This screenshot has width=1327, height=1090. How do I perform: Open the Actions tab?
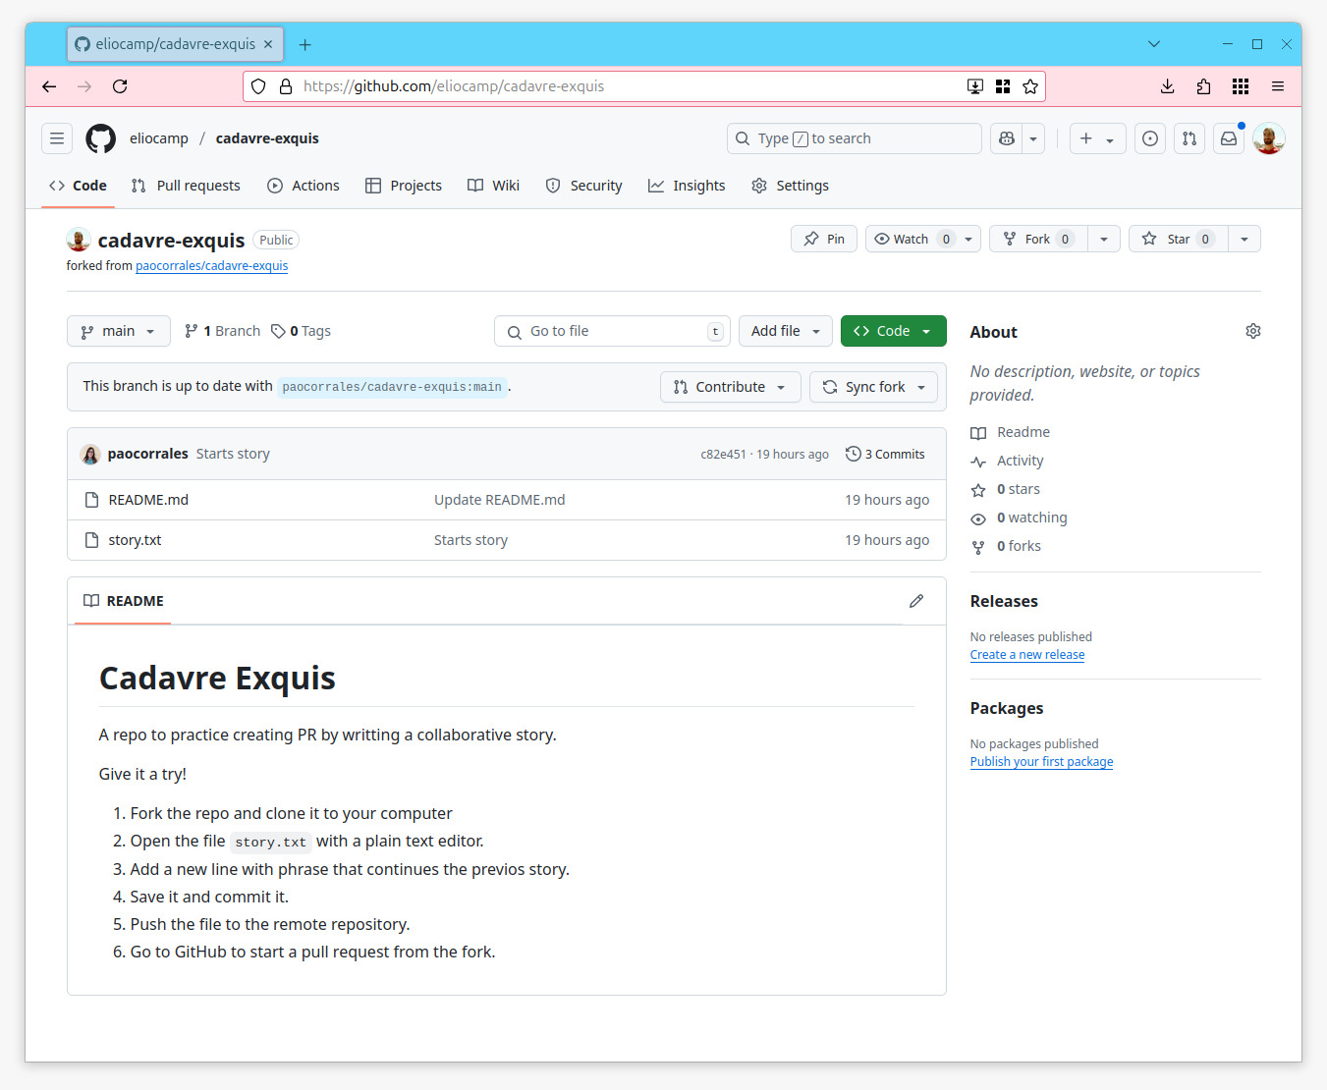pyautogui.click(x=304, y=186)
